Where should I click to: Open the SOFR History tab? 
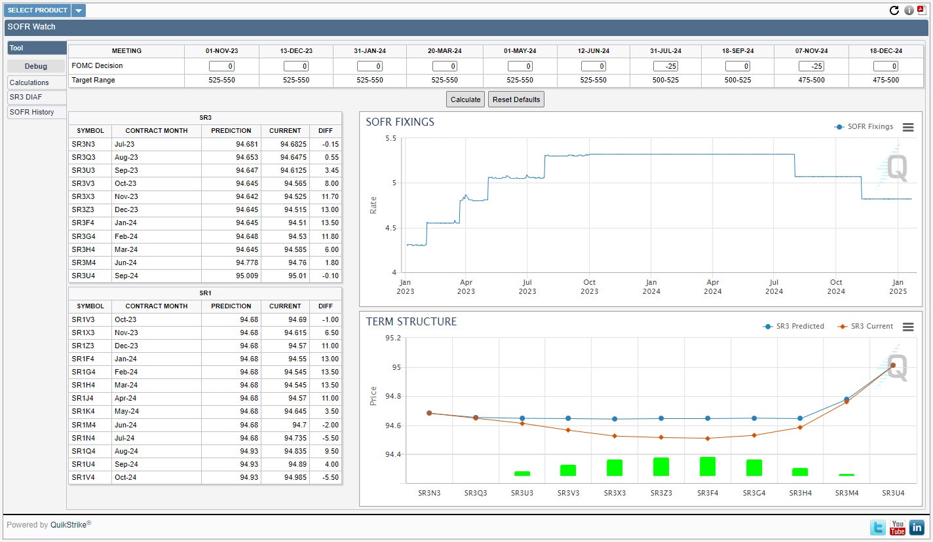pyautogui.click(x=32, y=112)
